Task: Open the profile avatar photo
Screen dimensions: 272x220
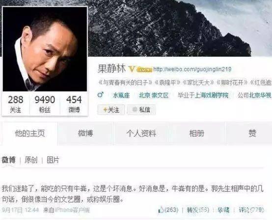Action: pos(45,49)
